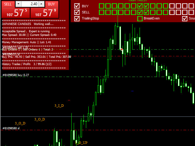Select the green dashed buy order line
Image resolution: width=195 pixels, height=146 pixels.
click(98, 77)
